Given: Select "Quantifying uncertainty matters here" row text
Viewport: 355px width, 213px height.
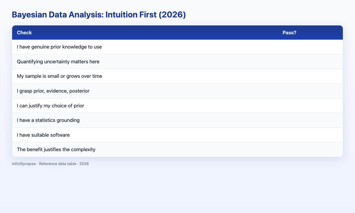Looking at the screenshot, I should (58, 62).
